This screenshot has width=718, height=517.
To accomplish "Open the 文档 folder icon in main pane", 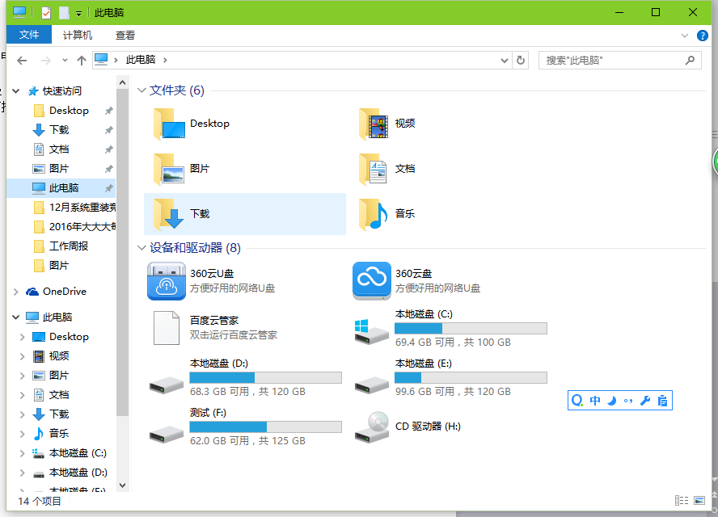I will [374, 169].
